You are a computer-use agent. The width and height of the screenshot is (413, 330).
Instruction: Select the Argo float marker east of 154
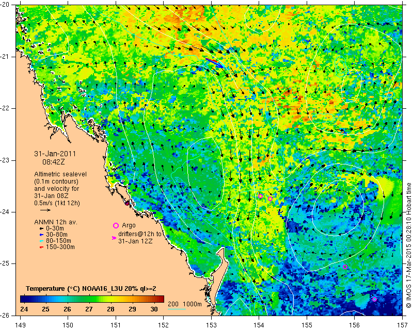tap(270, 199)
